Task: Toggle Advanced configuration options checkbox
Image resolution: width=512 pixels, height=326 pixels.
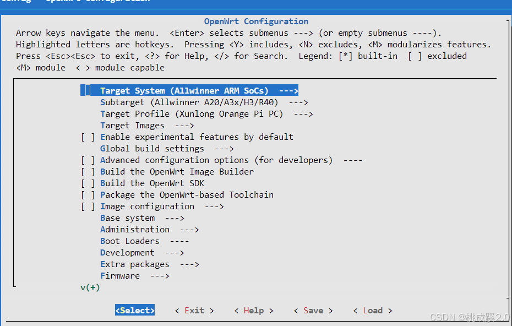Action: pyautogui.click(x=88, y=160)
